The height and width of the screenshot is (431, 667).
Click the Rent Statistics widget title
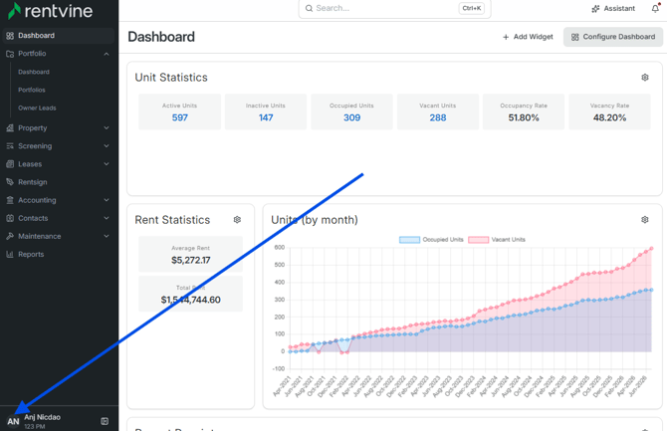(x=172, y=220)
